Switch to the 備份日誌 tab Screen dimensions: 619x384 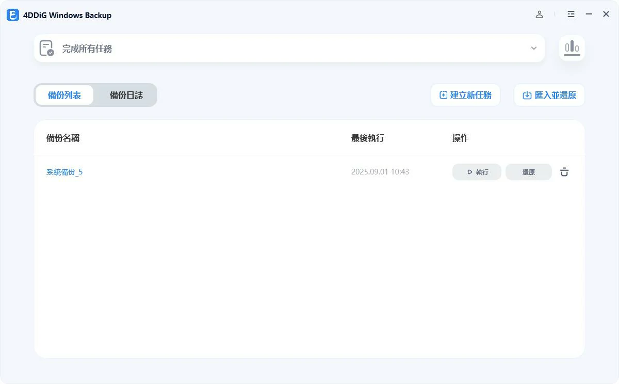click(x=126, y=95)
